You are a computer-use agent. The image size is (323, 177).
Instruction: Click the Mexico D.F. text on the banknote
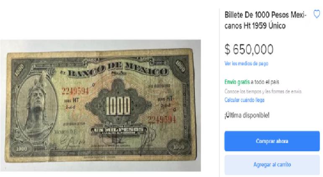65,132
